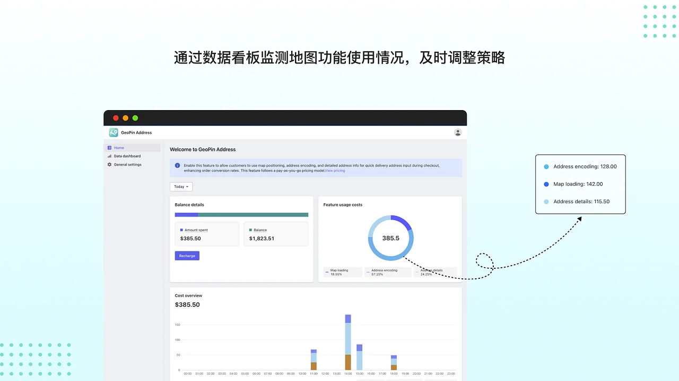Click the 150 y-axis label
The image size is (679, 381).
177,325
